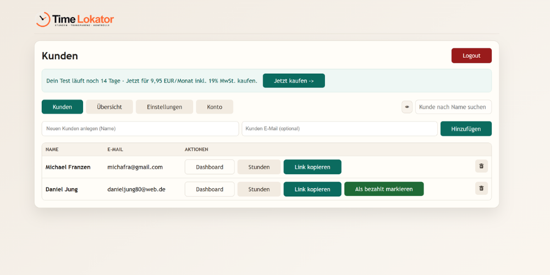
Task: Open the Einstellungen tab
Action: pyautogui.click(x=164, y=107)
